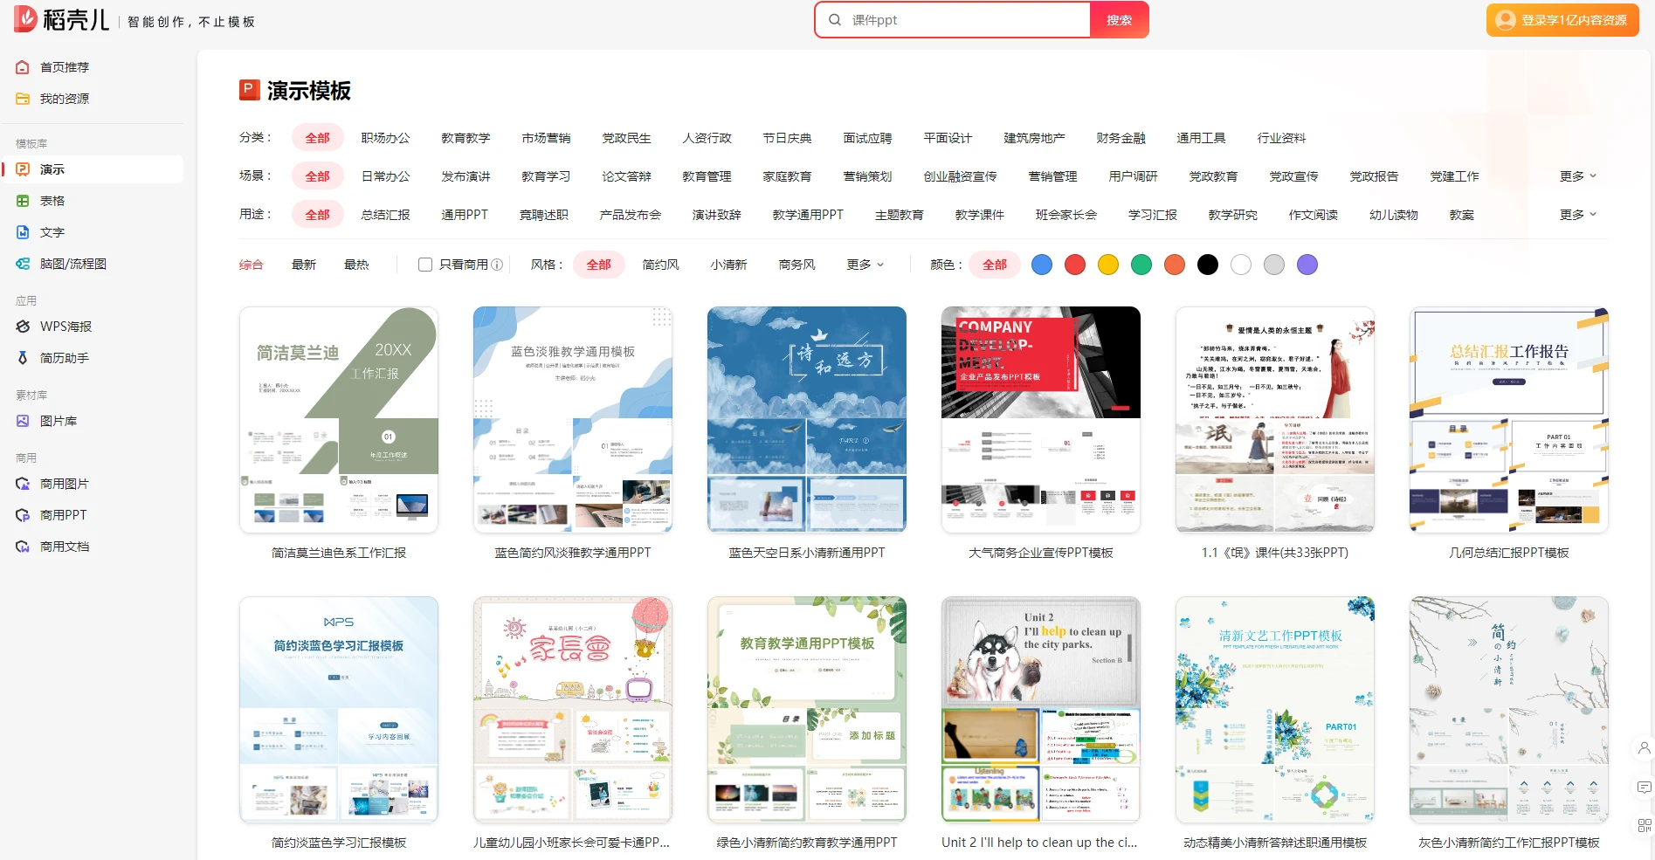
Task: Open 图片库 image library icon
Action: (x=23, y=421)
